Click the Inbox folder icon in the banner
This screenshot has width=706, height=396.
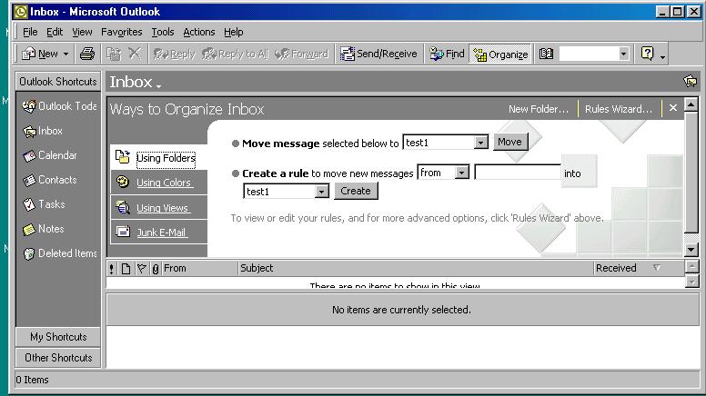[690, 82]
